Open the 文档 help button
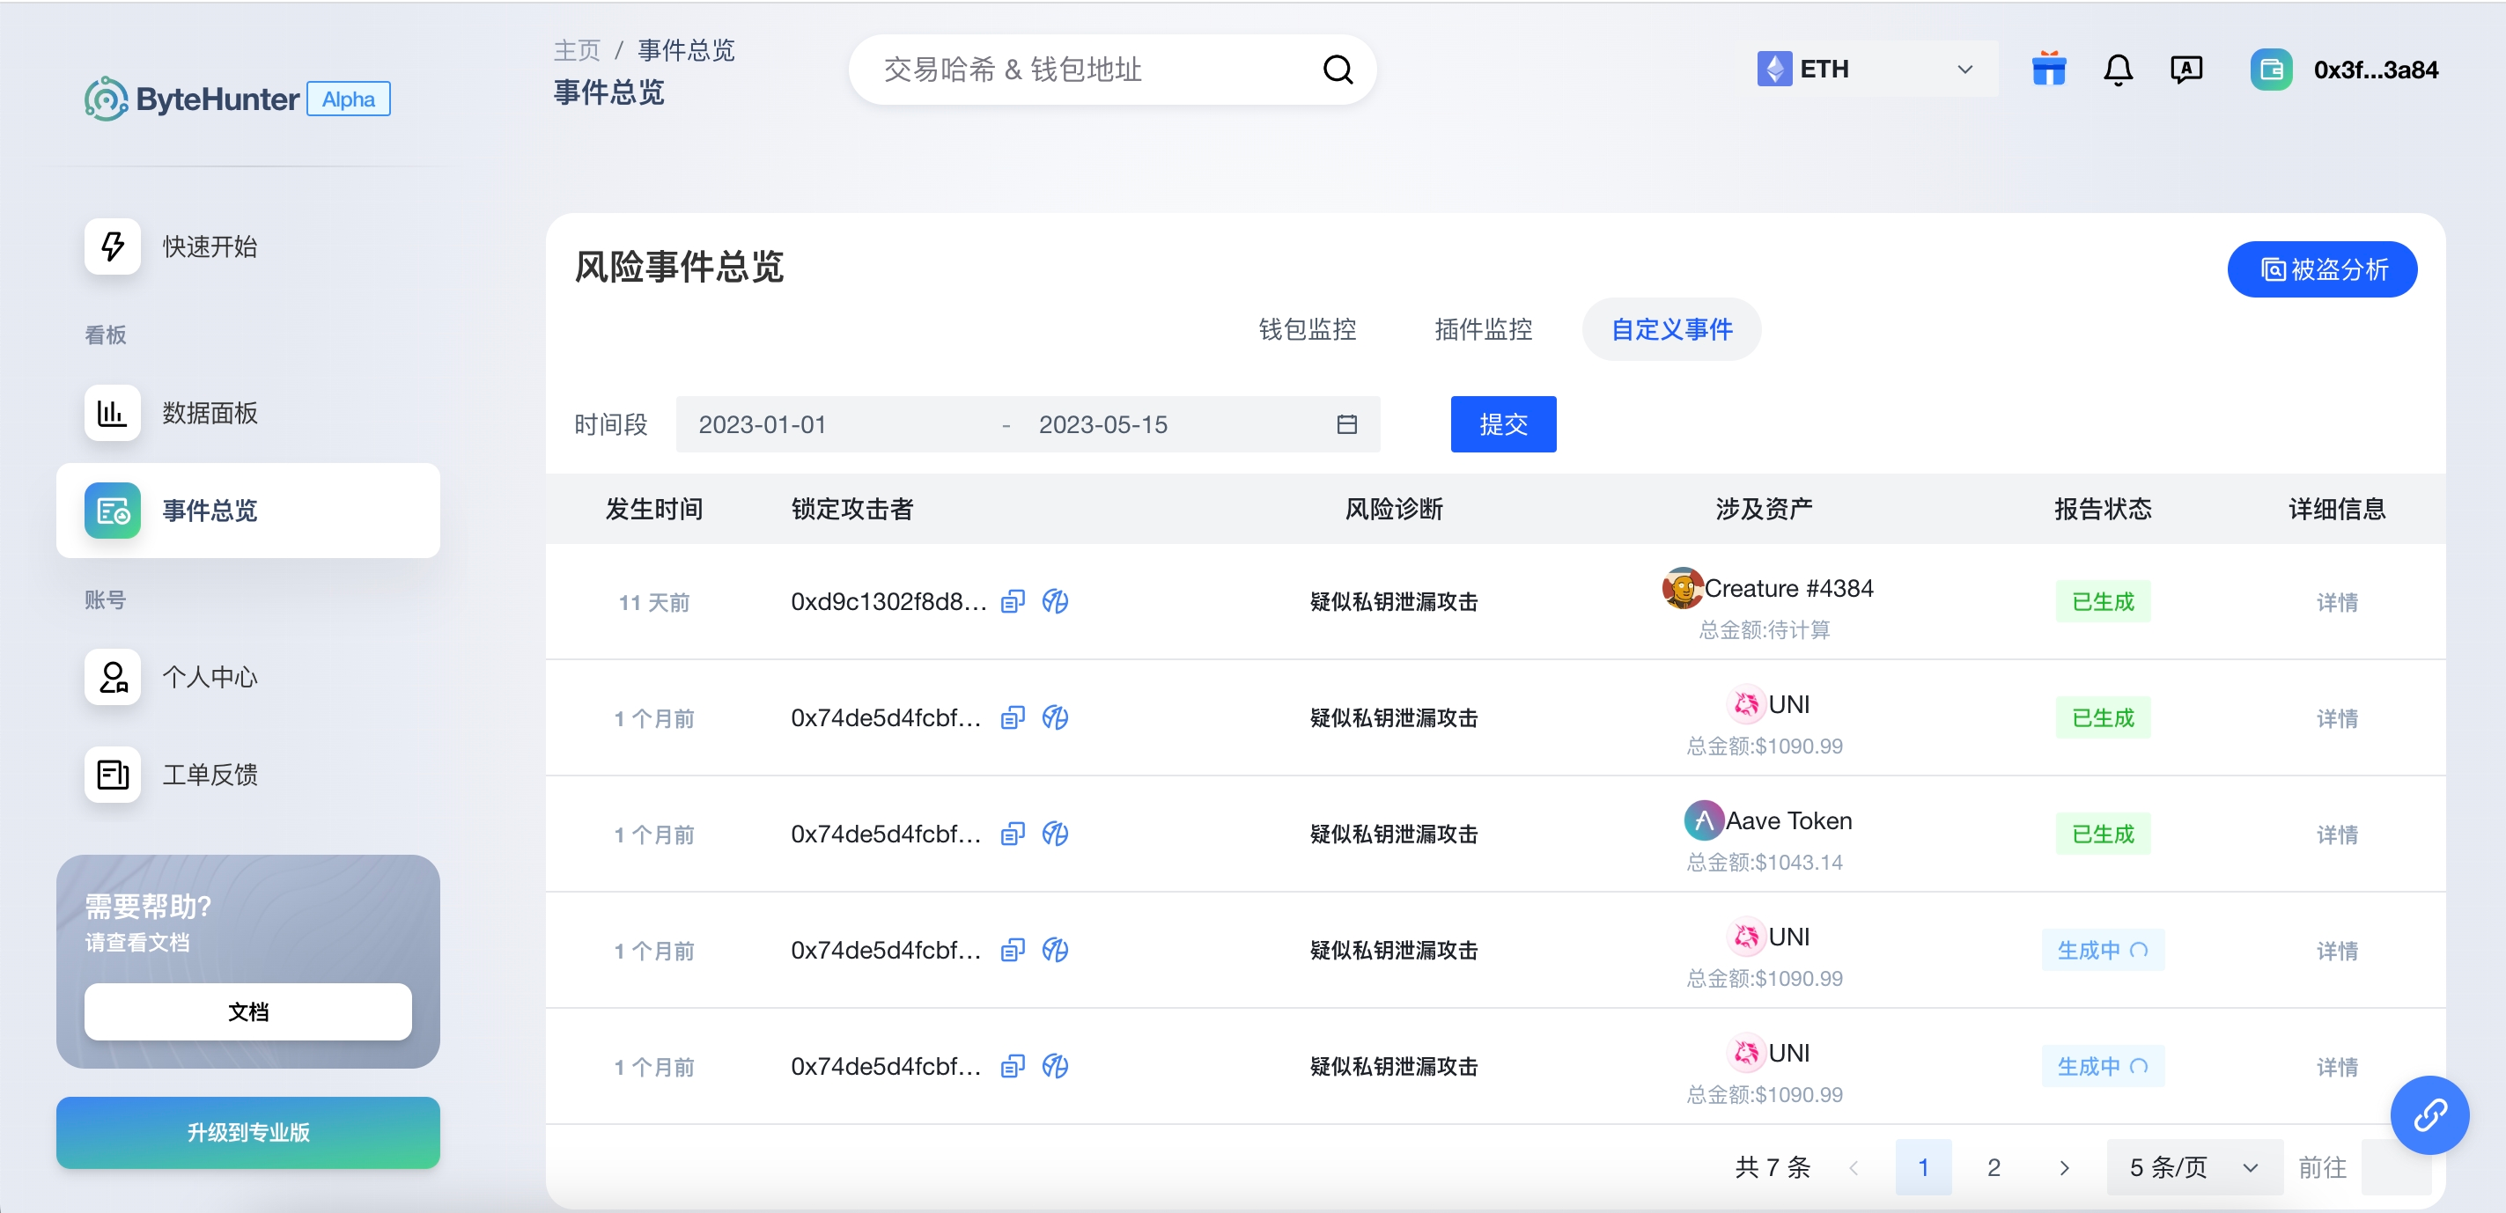This screenshot has width=2506, height=1213. tap(248, 1011)
